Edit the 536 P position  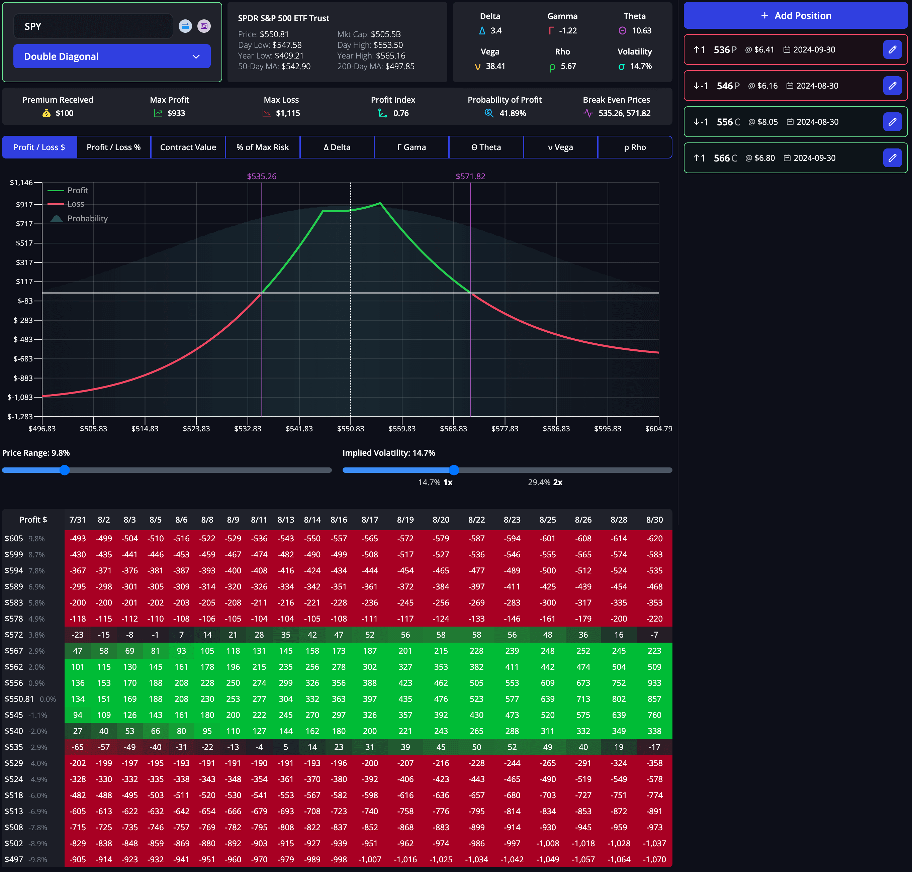pyautogui.click(x=892, y=49)
